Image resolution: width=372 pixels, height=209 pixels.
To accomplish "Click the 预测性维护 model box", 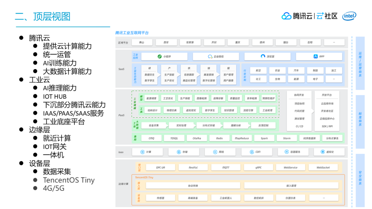I will point(269,98).
